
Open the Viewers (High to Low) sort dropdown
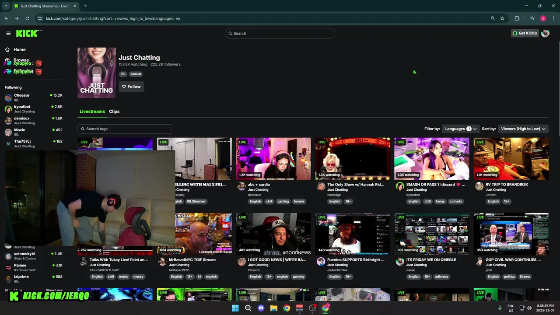click(x=523, y=129)
